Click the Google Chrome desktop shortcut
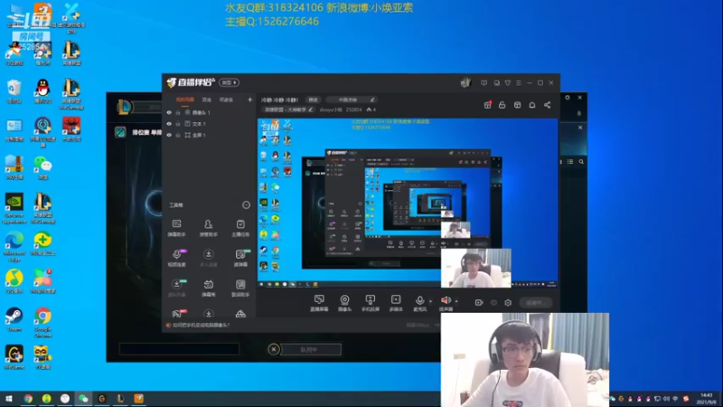Viewport: 723px width, 407px height. click(x=42, y=323)
